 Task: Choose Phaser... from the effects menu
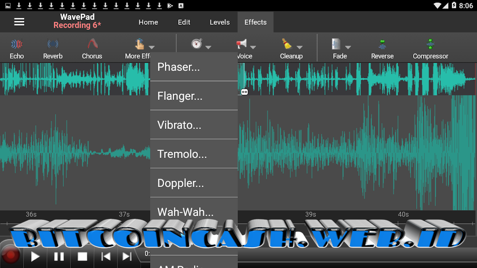[194, 67]
